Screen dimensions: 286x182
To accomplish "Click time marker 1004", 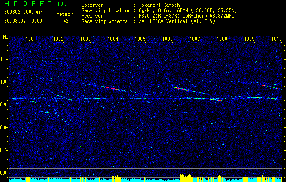I will tap(113, 39).
